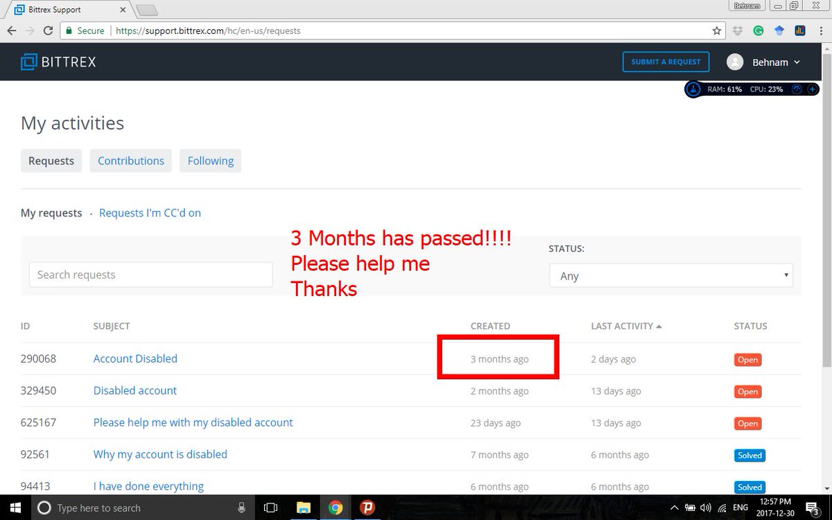Click the browser back arrow

point(11,31)
